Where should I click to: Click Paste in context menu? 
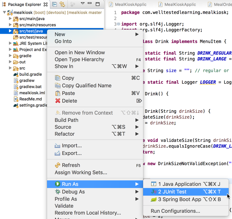click(x=95, y=93)
